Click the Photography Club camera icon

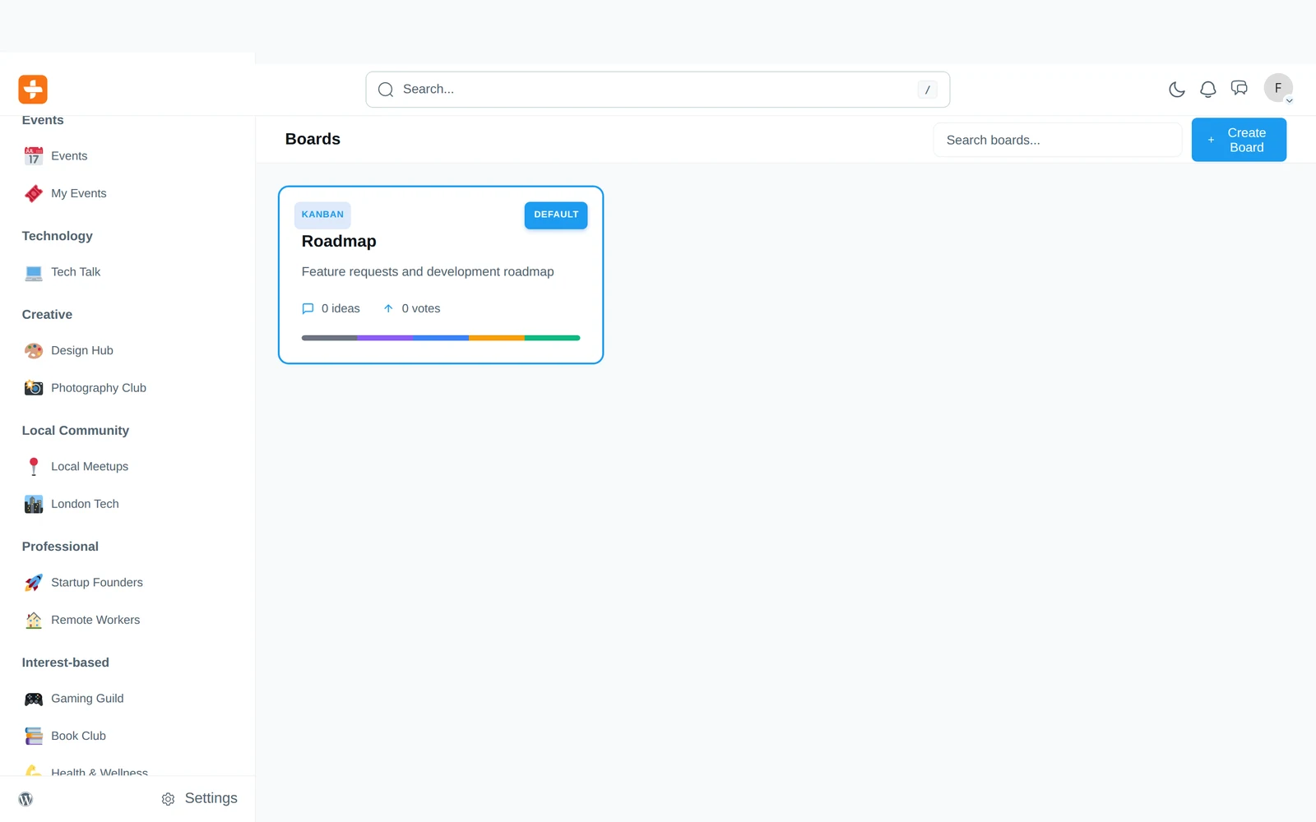34,388
